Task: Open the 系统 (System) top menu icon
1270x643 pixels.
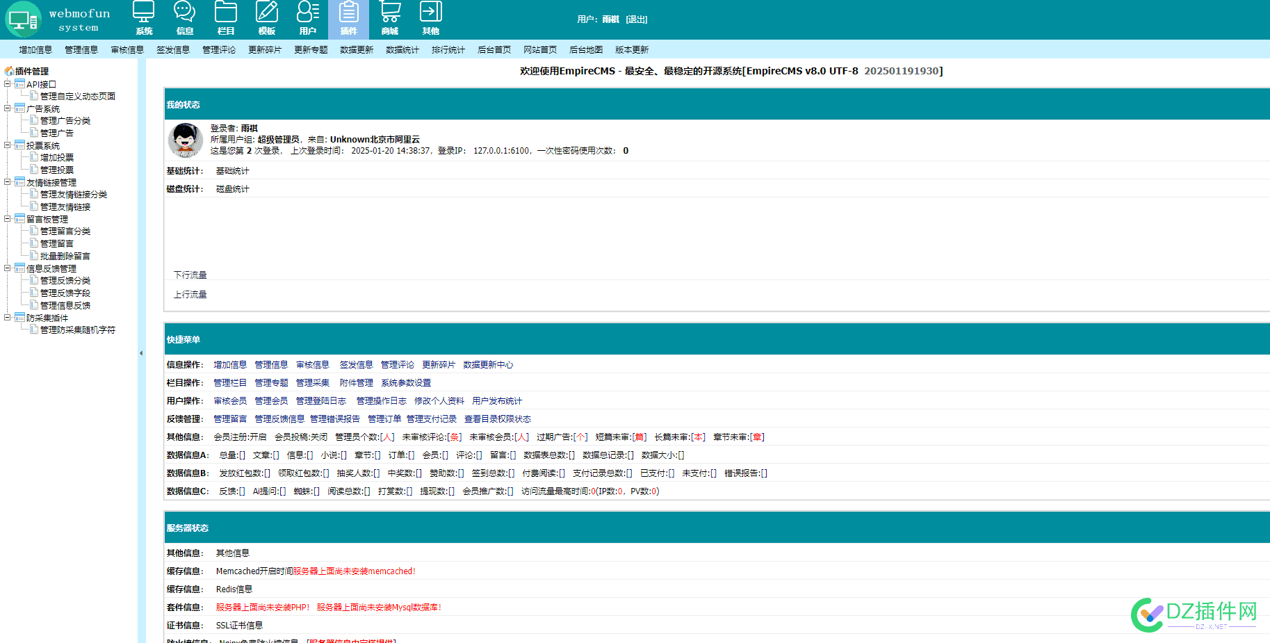Action: 144,19
